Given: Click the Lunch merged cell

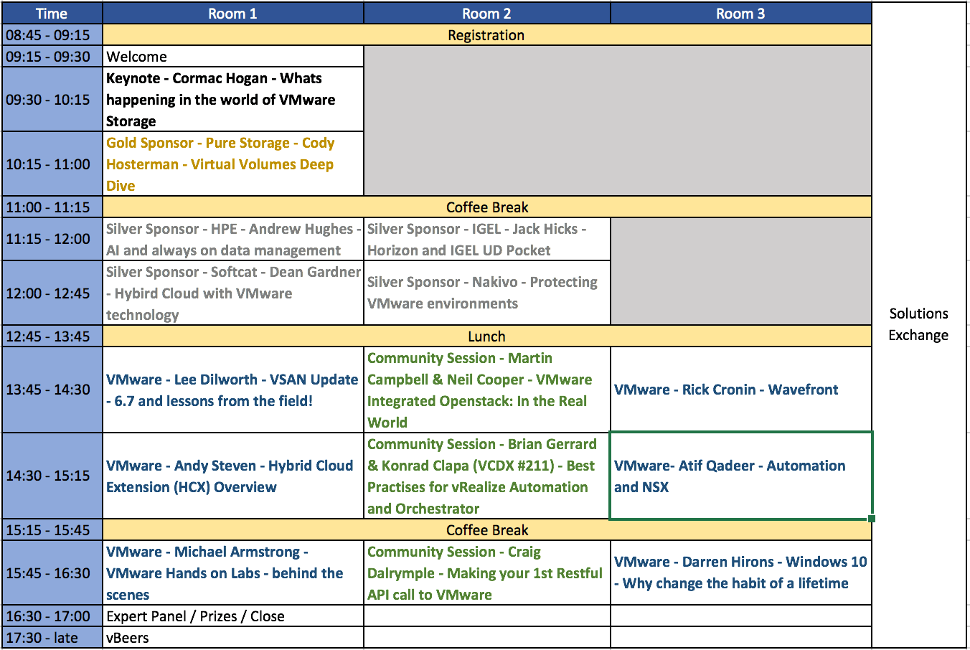Looking at the screenshot, I should click(487, 336).
